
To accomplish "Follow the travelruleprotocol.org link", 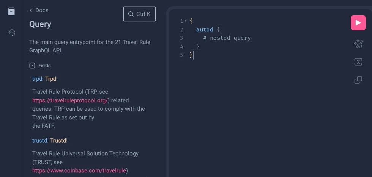I will tap(70, 100).
